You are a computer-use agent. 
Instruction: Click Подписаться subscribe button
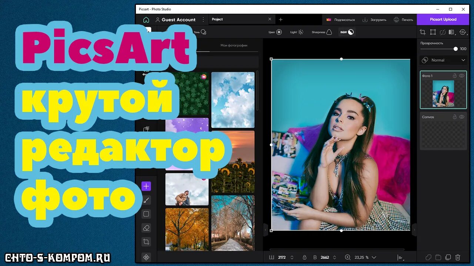[340, 20]
